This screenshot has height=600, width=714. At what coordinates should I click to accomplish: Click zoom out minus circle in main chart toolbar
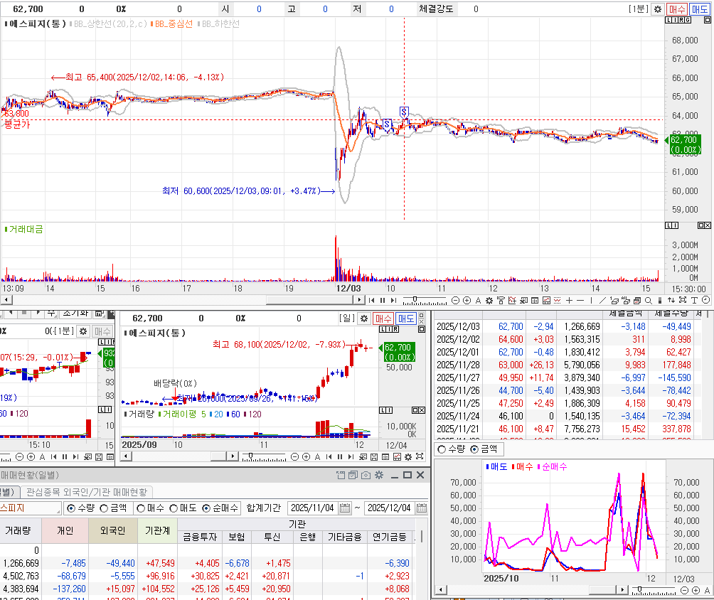(455, 301)
